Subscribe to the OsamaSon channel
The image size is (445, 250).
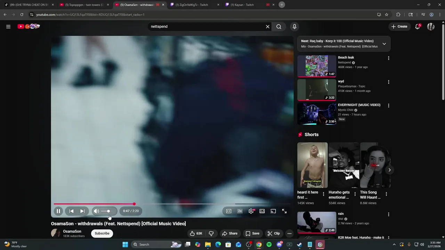click(102, 233)
